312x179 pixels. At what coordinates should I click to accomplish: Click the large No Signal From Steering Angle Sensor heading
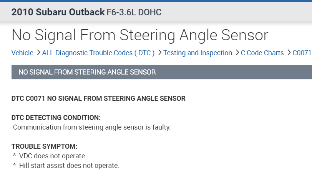point(140,35)
